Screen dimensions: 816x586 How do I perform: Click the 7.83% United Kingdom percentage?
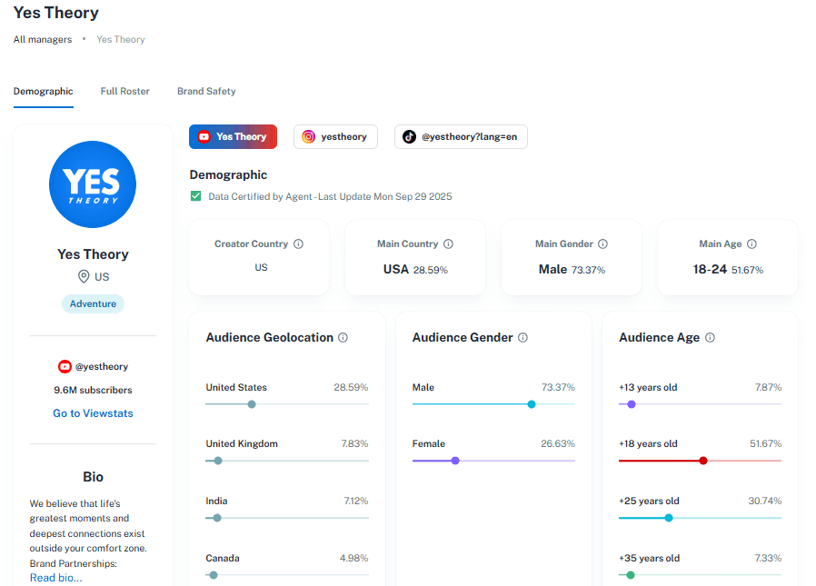click(x=354, y=444)
